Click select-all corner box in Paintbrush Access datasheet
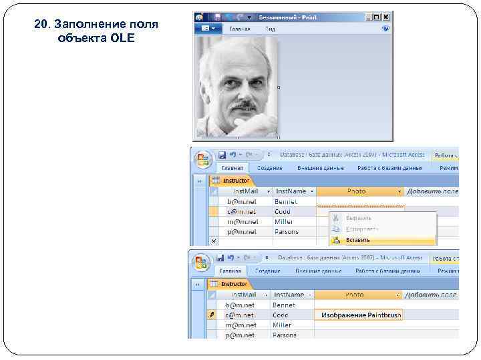 point(212,295)
